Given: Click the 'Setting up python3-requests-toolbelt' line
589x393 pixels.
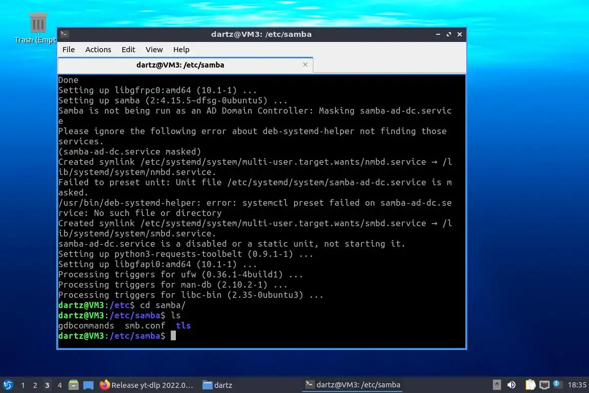Looking at the screenshot, I should click(186, 254).
